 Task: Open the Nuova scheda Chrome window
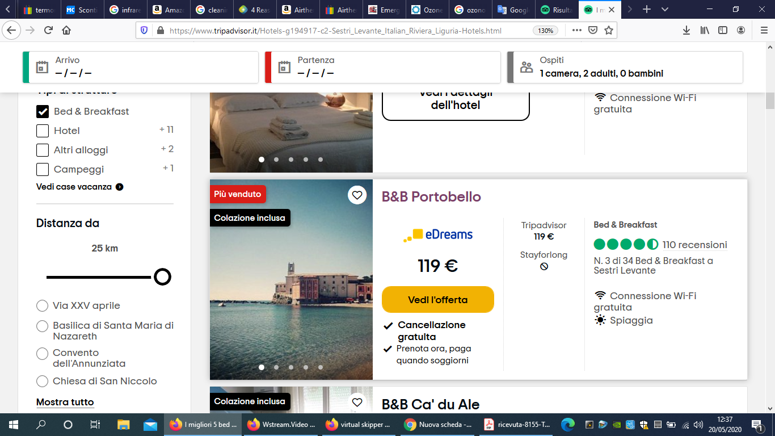(x=438, y=424)
